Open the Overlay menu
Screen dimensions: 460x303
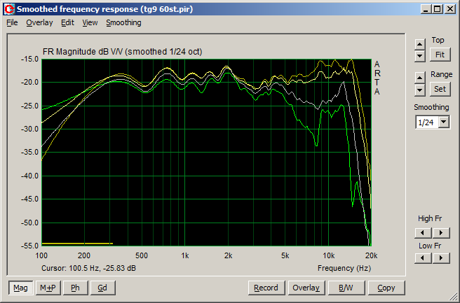[x=39, y=23]
